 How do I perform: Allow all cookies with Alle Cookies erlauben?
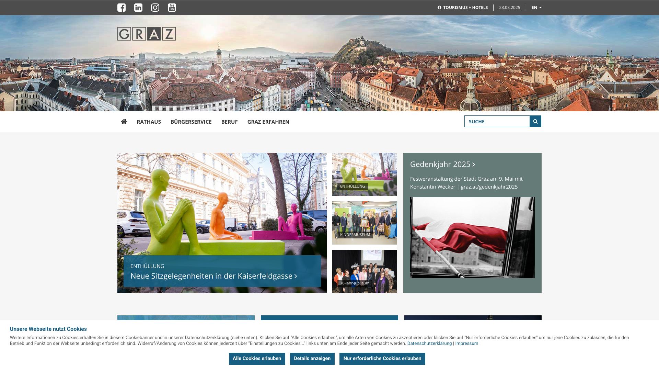pyautogui.click(x=257, y=359)
